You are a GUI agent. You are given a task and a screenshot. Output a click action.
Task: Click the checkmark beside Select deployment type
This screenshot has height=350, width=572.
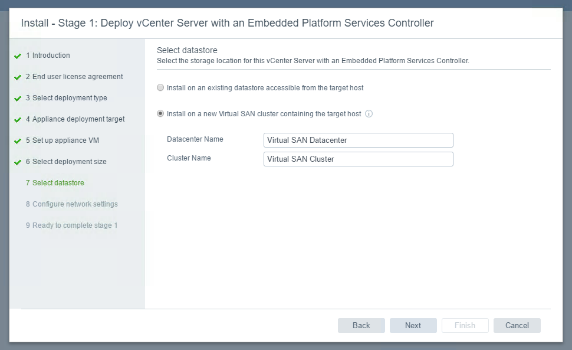click(x=18, y=98)
